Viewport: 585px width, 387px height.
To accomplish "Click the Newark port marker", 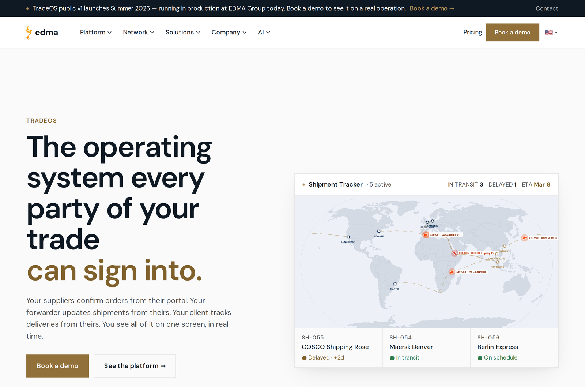I will click(x=379, y=231).
